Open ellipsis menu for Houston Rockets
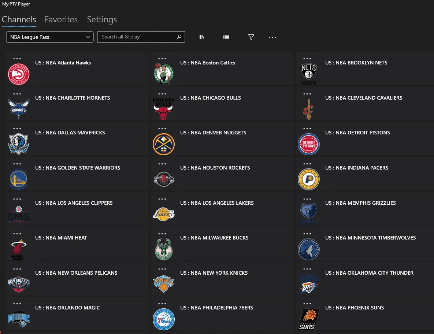Screen dimensions: 434x334 162,164
